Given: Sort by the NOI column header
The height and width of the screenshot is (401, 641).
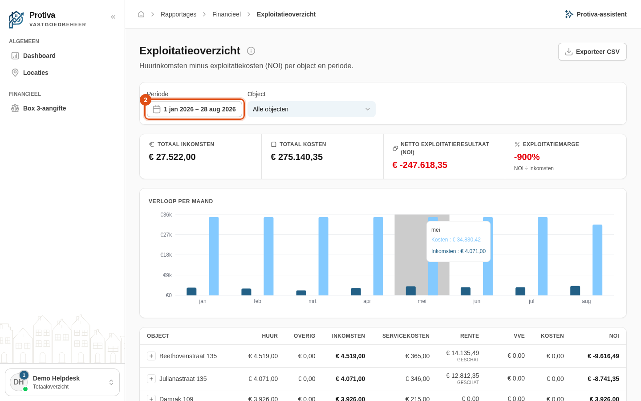Looking at the screenshot, I should pyautogui.click(x=614, y=336).
